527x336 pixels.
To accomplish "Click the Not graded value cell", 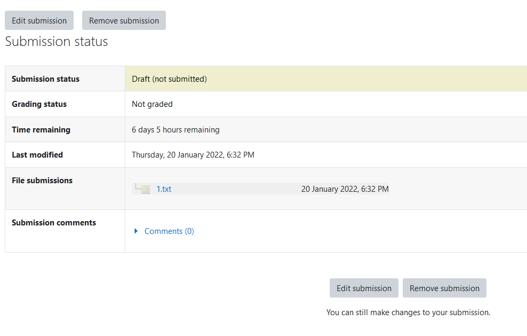I will point(326,104).
